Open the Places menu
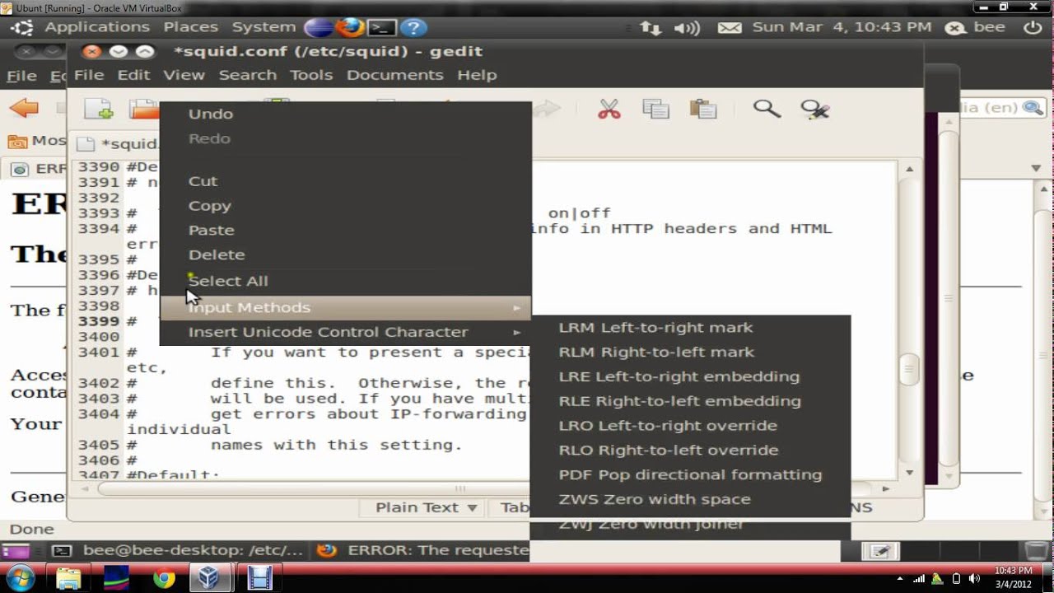1054x593 pixels. point(190,27)
